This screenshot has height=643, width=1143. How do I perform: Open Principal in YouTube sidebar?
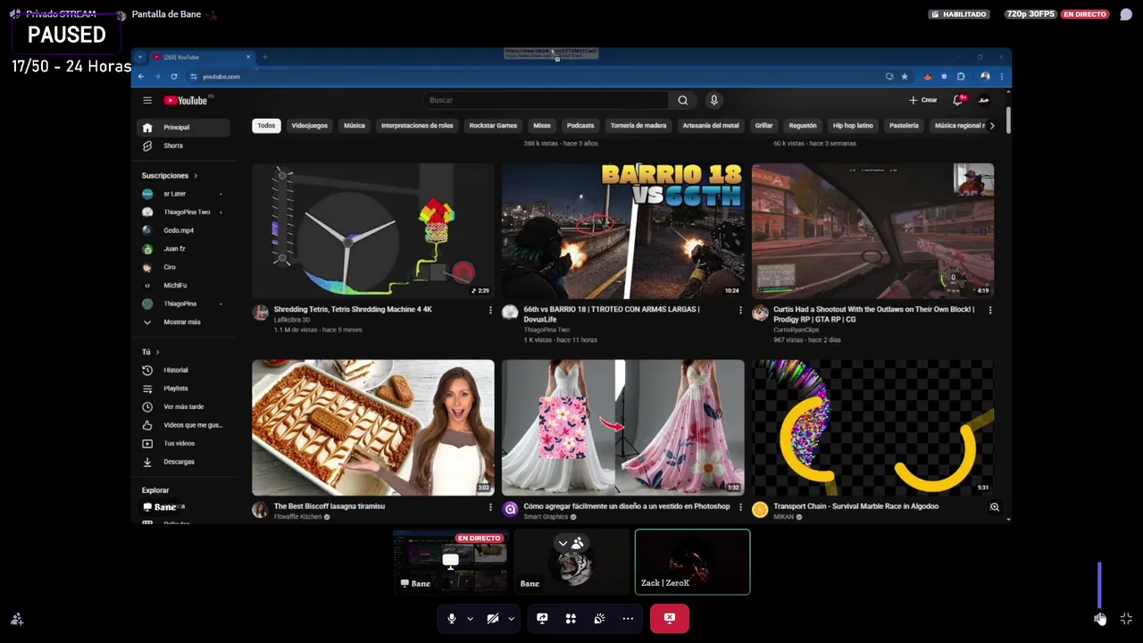pos(182,127)
